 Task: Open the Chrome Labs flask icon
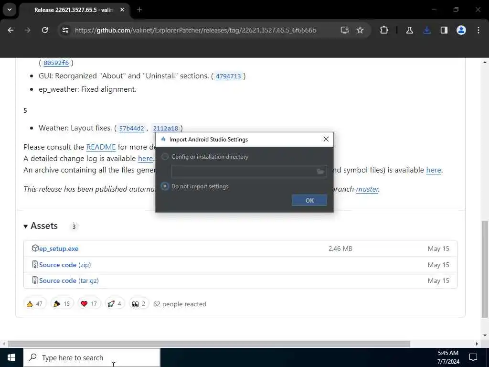click(409, 30)
